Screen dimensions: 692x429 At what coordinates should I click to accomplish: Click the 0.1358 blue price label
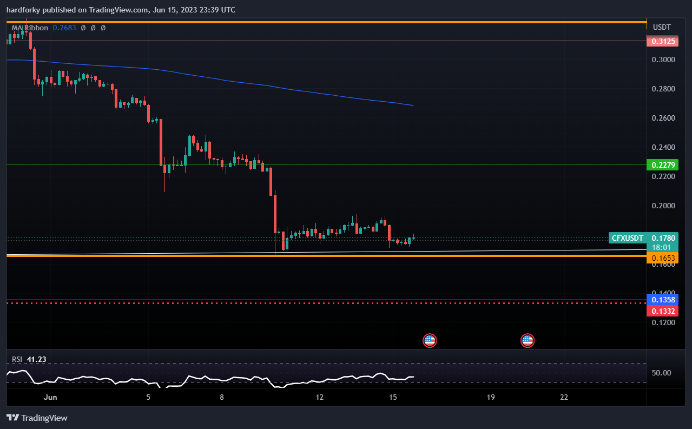pyautogui.click(x=662, y=299)
